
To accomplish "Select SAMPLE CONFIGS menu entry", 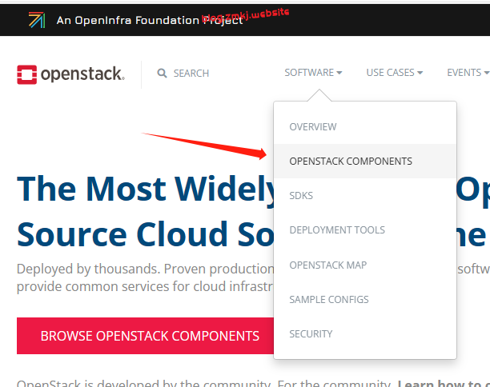I will coord(365,300).
